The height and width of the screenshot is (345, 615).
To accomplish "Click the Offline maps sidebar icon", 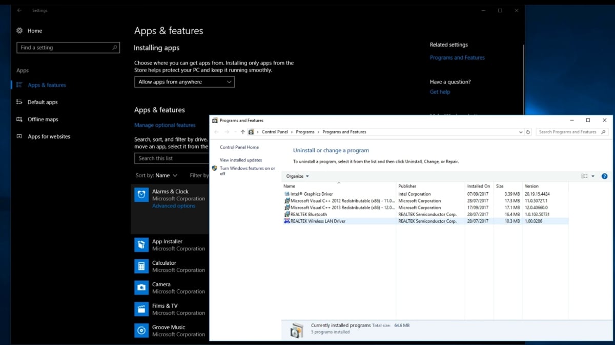I will 19,119.
